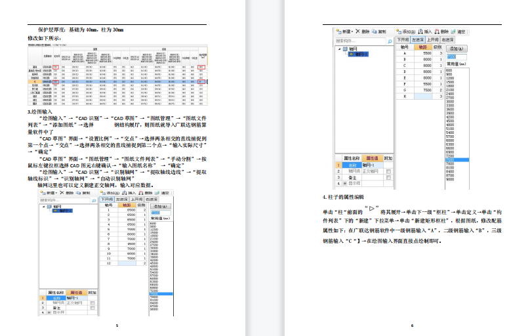Open the 新建 dropdown arrow on page 5
The image size is (530, 336).
tap(56, 193)
